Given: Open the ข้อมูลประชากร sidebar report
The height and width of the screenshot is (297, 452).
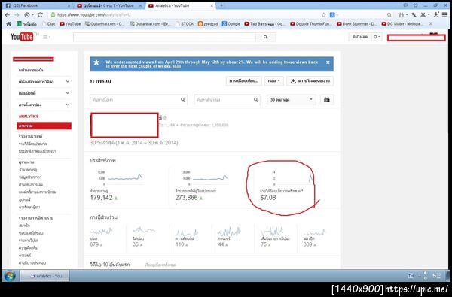Looking at the screenshot, I should (30, 177).
